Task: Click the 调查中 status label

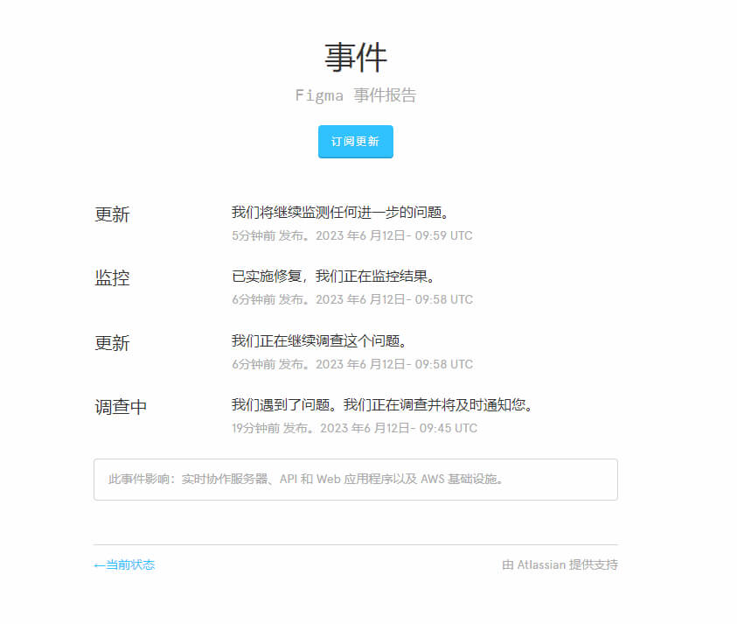Action: pos(121,408)
